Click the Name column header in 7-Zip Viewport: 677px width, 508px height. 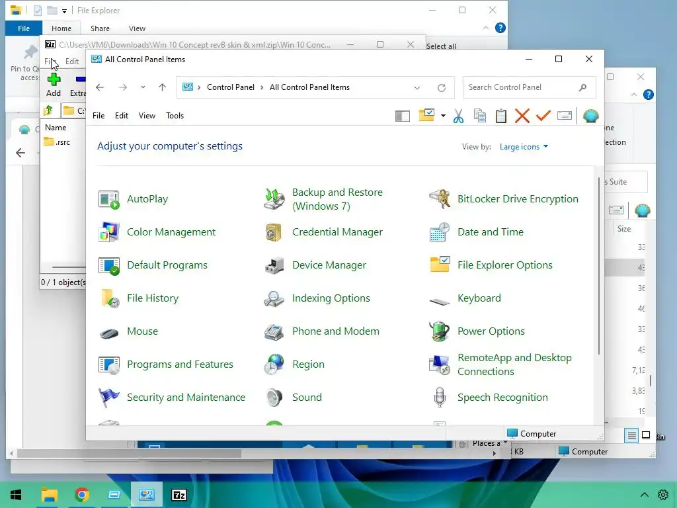point(56,128)
